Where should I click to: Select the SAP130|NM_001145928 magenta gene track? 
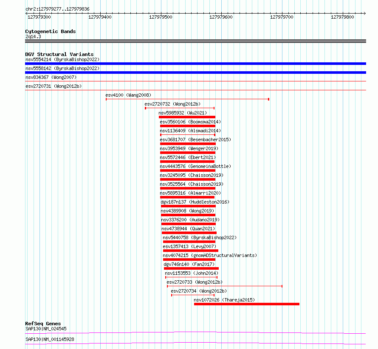point(195,343)
